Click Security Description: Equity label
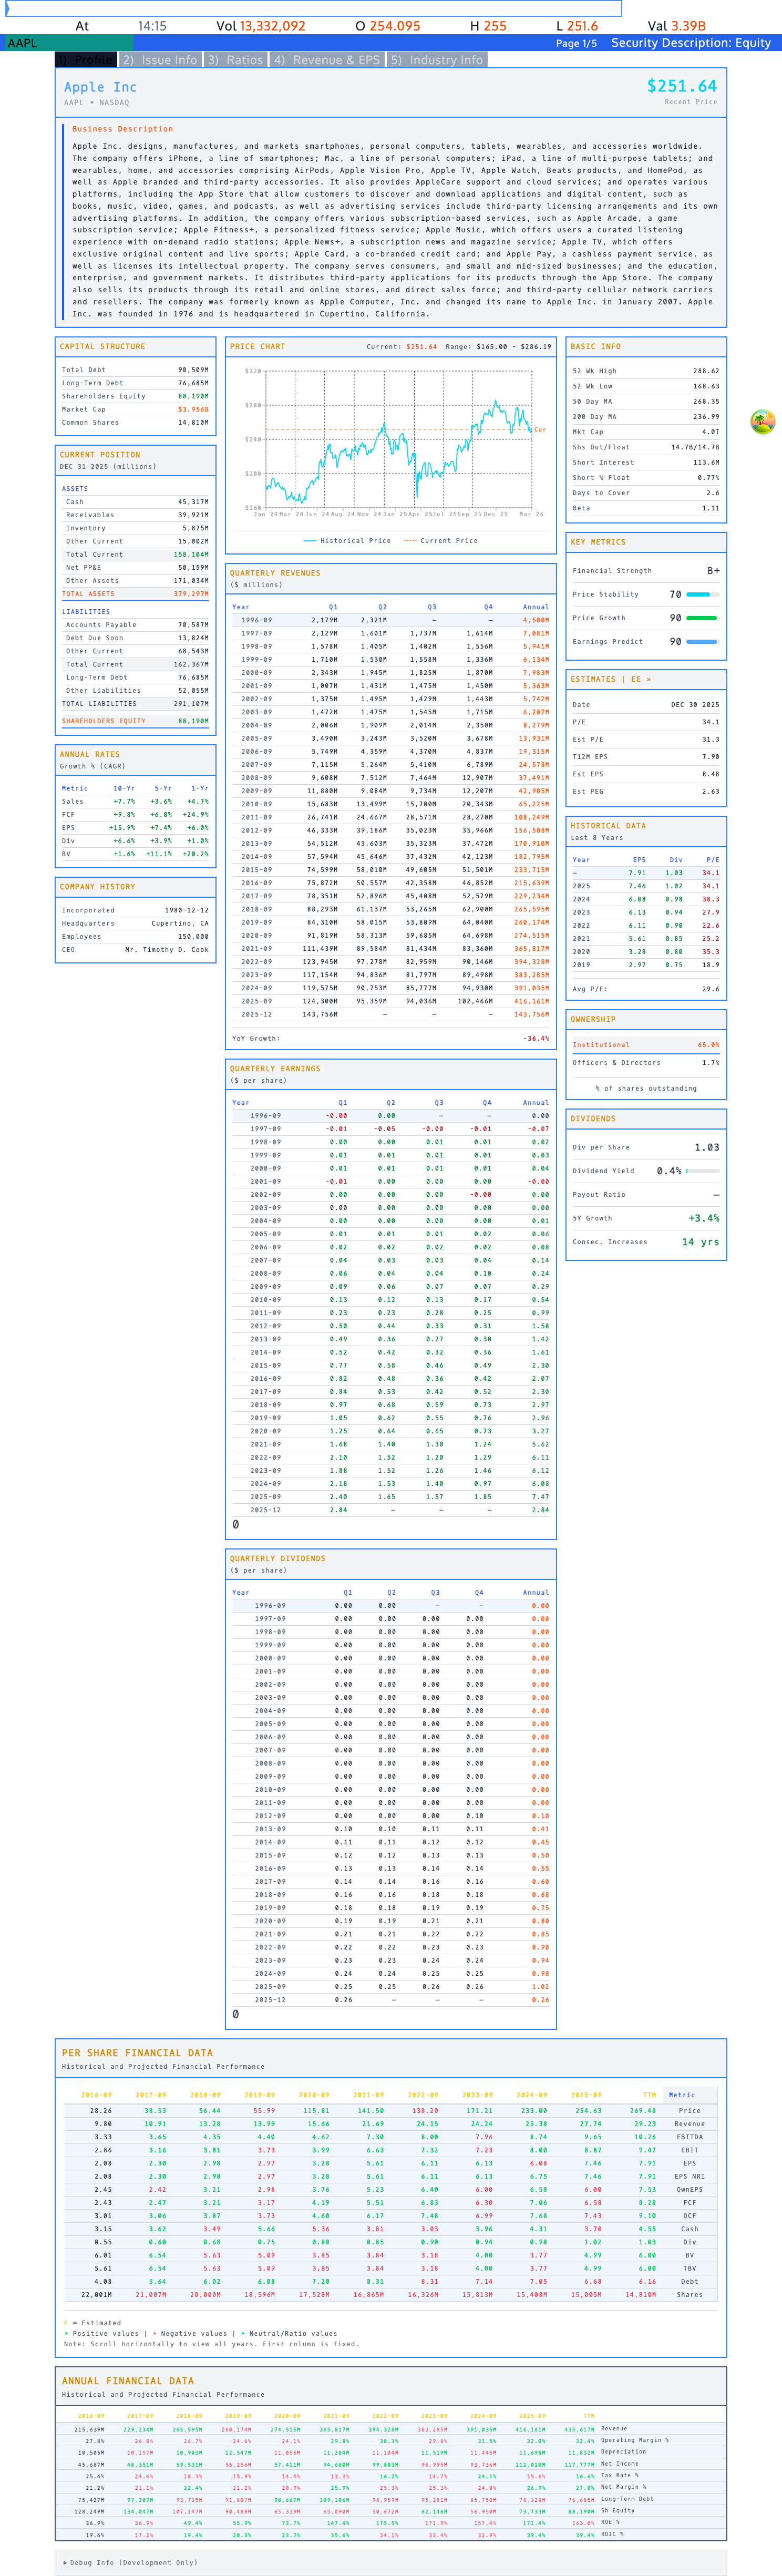Image resolution: width=782 pixels, height=2576 pixels. [691, 43]
